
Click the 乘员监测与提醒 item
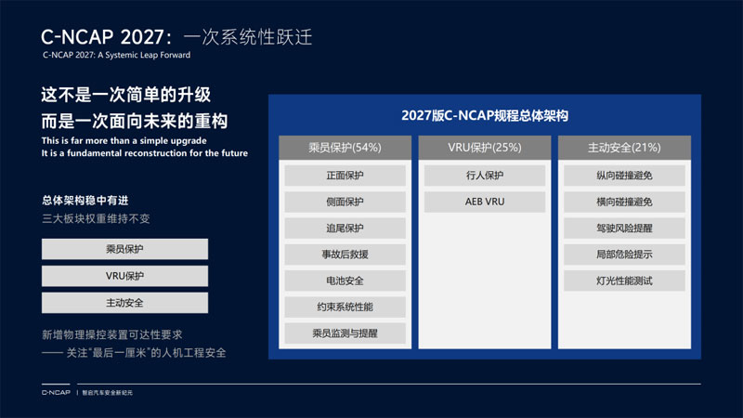click(345, 333)
